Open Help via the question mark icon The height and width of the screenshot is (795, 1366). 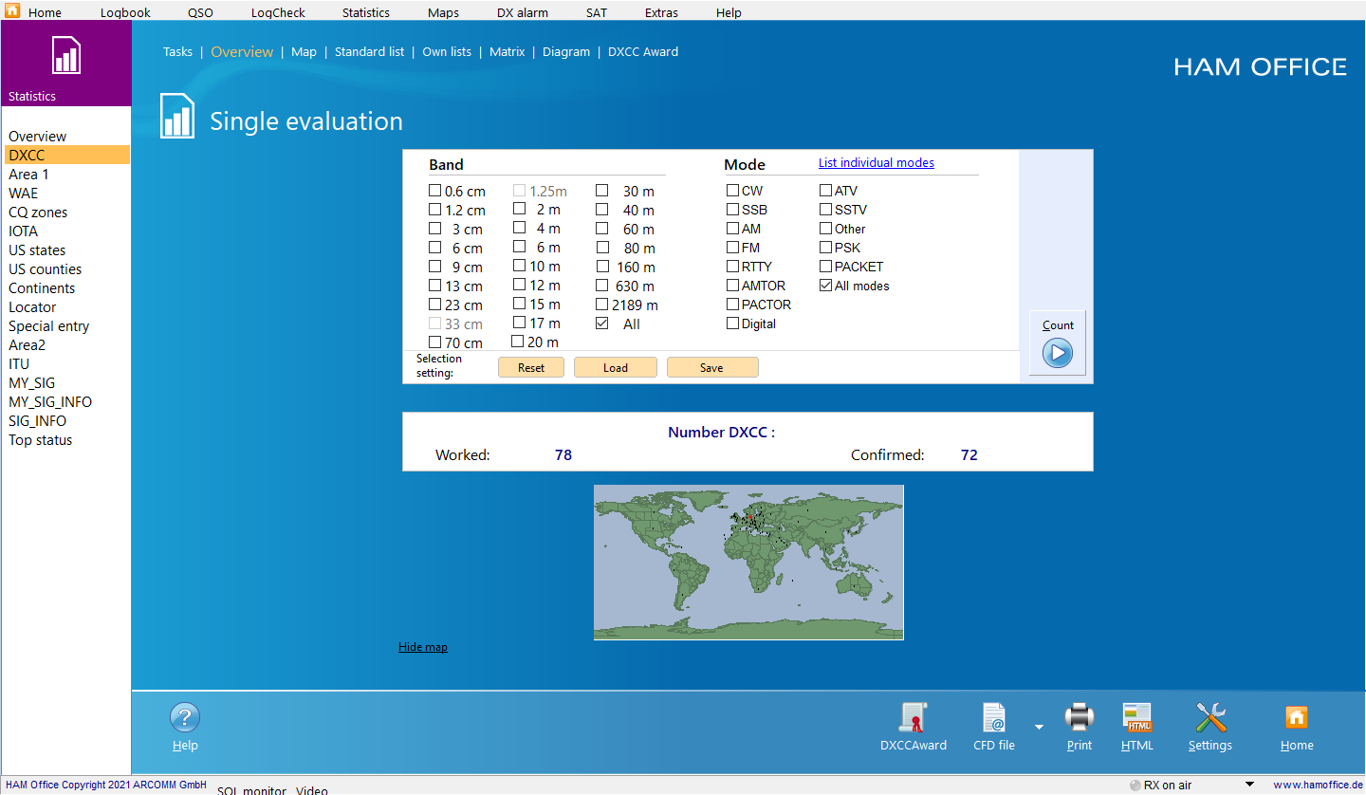pos(185,718)
